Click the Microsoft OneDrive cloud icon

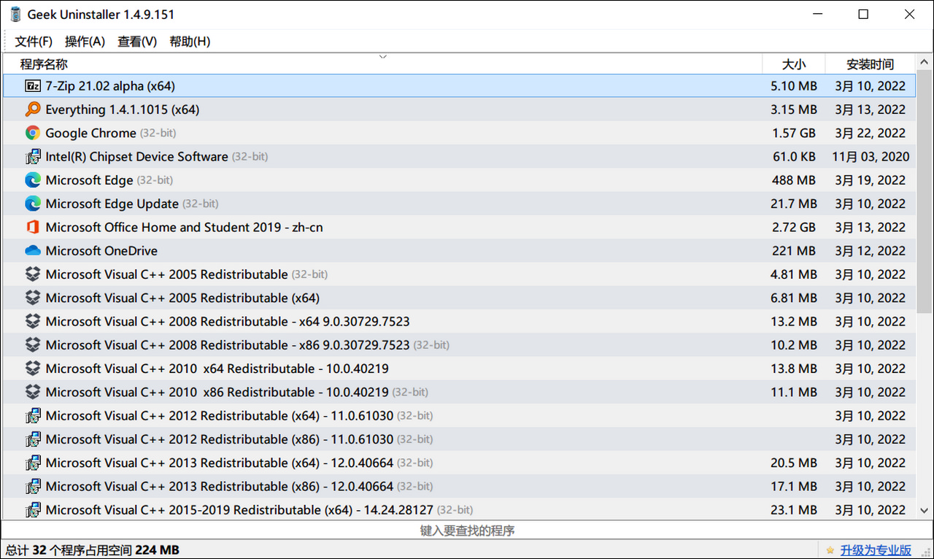pos(33,250)
